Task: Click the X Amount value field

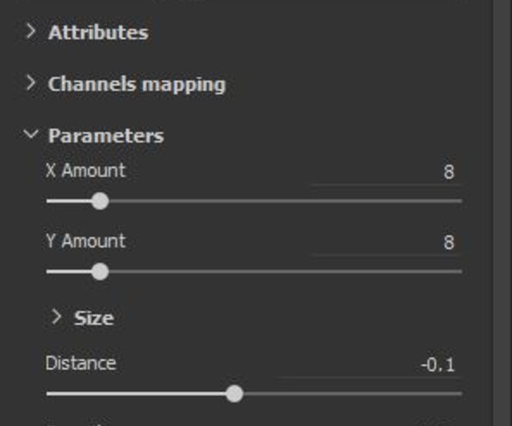Action: [384, 172]
